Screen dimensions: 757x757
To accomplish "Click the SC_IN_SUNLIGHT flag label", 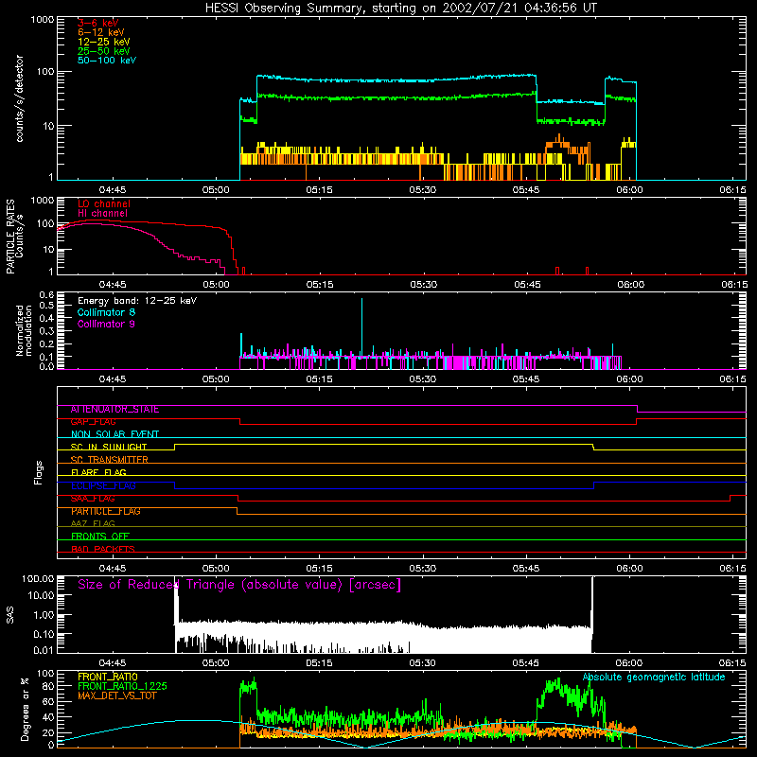I will (109, 447).
